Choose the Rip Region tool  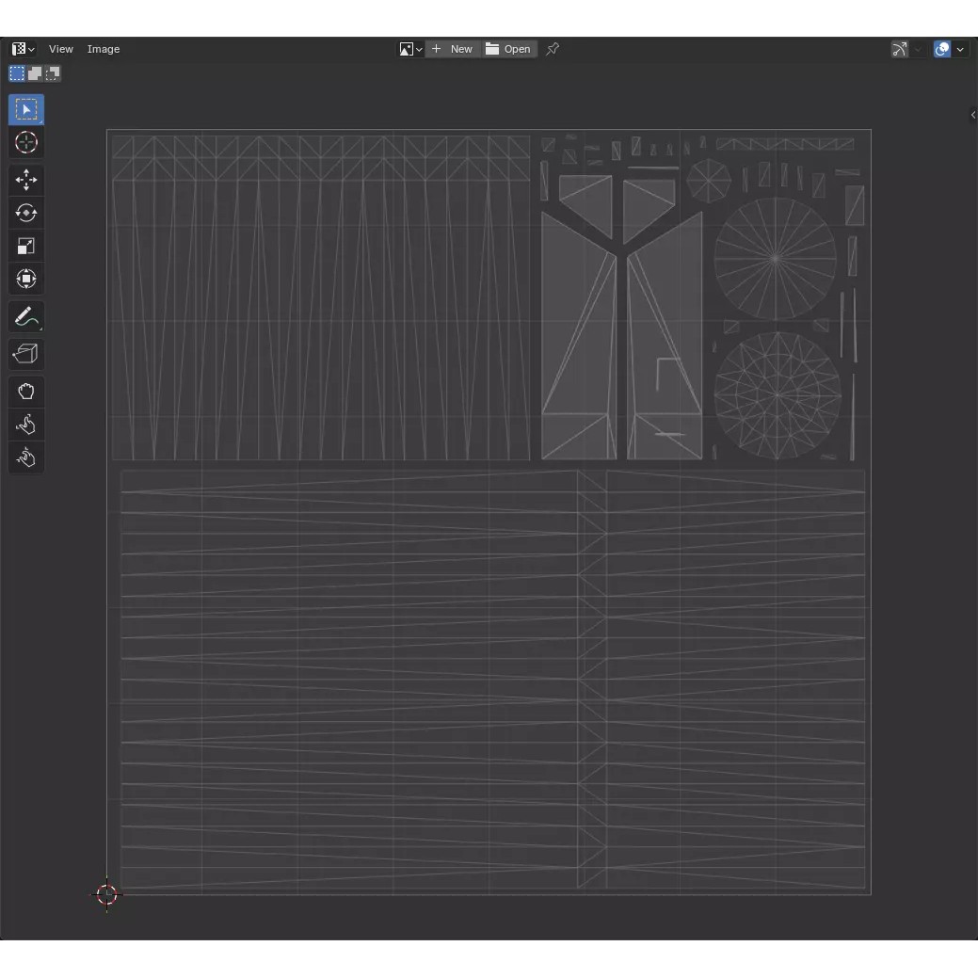coord(26,354)
